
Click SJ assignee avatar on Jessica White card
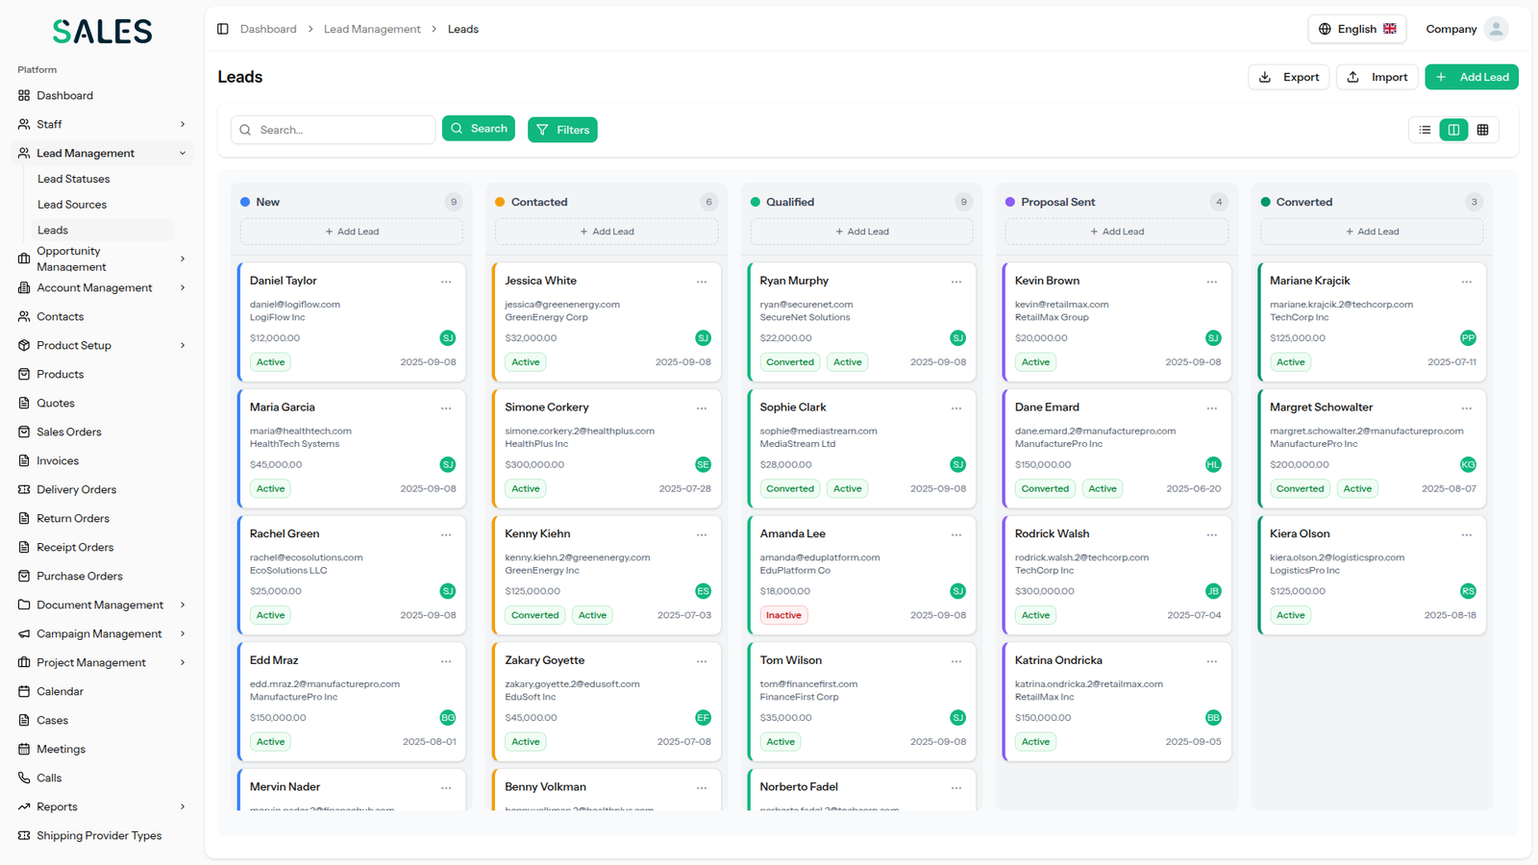703,338
